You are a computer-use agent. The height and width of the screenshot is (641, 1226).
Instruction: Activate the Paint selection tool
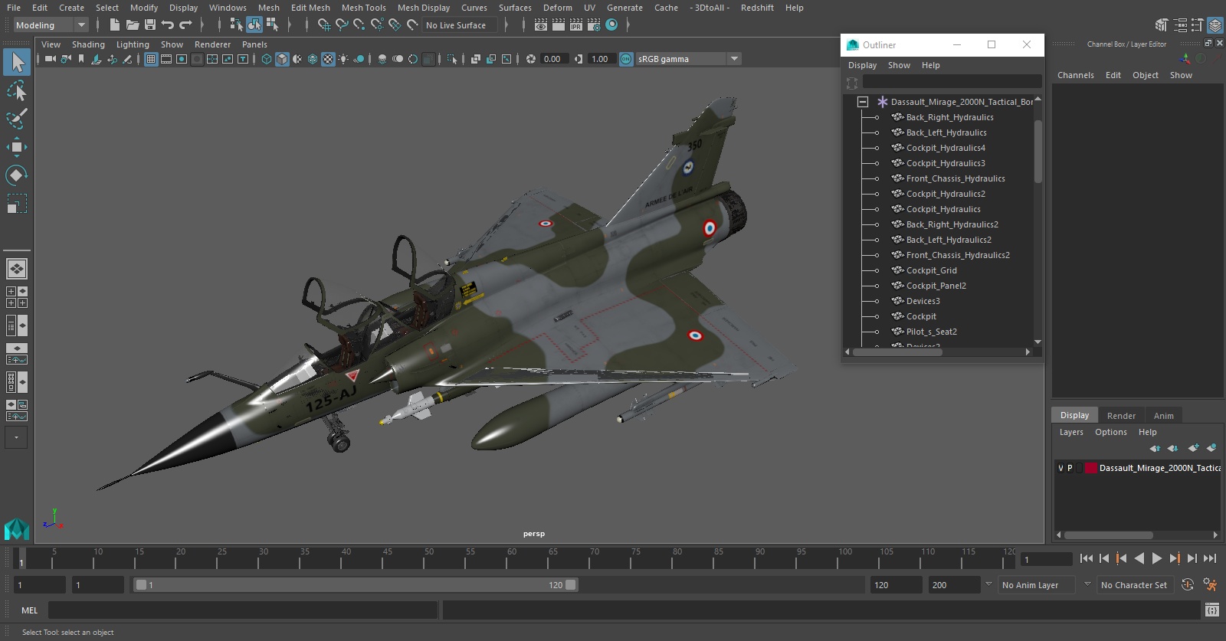click(17, 119)
